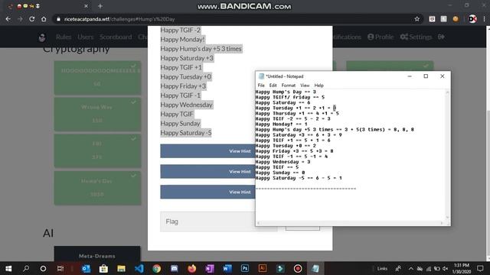Open Photoshop from the taskbar
The width and height of the screenshot is (490, 275).
(245, 268)
